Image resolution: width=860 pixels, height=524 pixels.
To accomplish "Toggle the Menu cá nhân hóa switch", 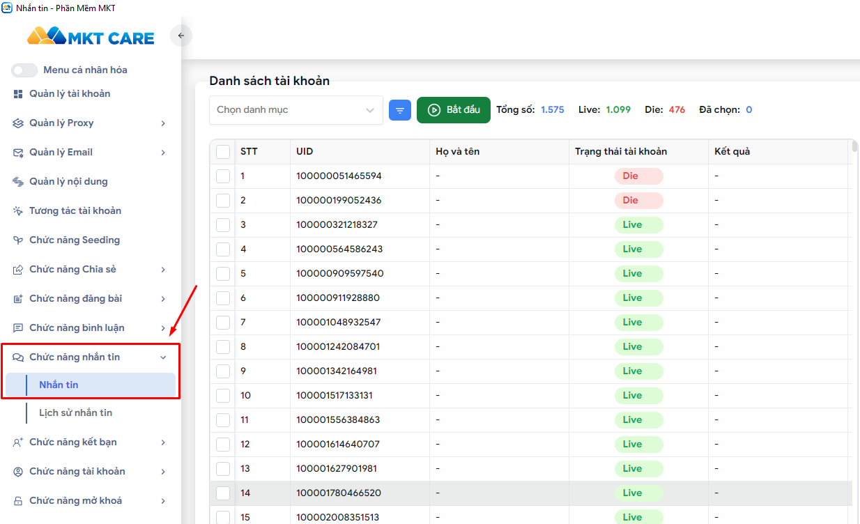I will click(x=24, y=70).
